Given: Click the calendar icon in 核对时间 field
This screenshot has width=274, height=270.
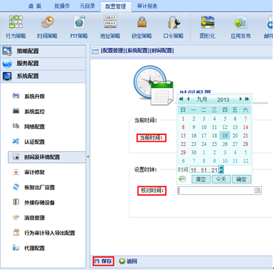Looking at the screenshot, I should tap(257, 190).
